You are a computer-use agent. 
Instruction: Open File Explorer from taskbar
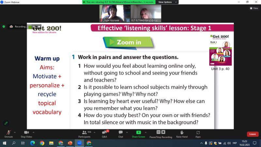pyautogui.click(x=51, y=143)
